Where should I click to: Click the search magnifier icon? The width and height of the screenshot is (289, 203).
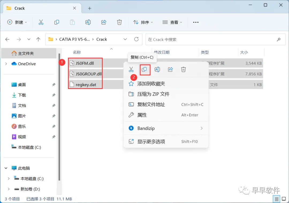point(279,39)
